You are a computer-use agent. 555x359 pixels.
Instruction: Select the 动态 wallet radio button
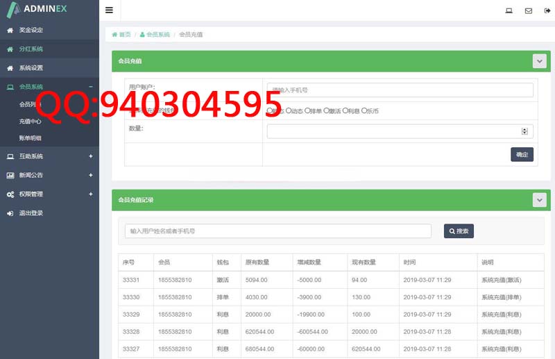tap(289, 111)
